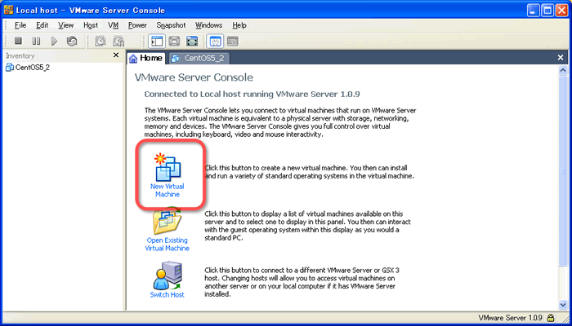Click the New Virtual Machine icon
572x326 pixels.
[168, 167]
